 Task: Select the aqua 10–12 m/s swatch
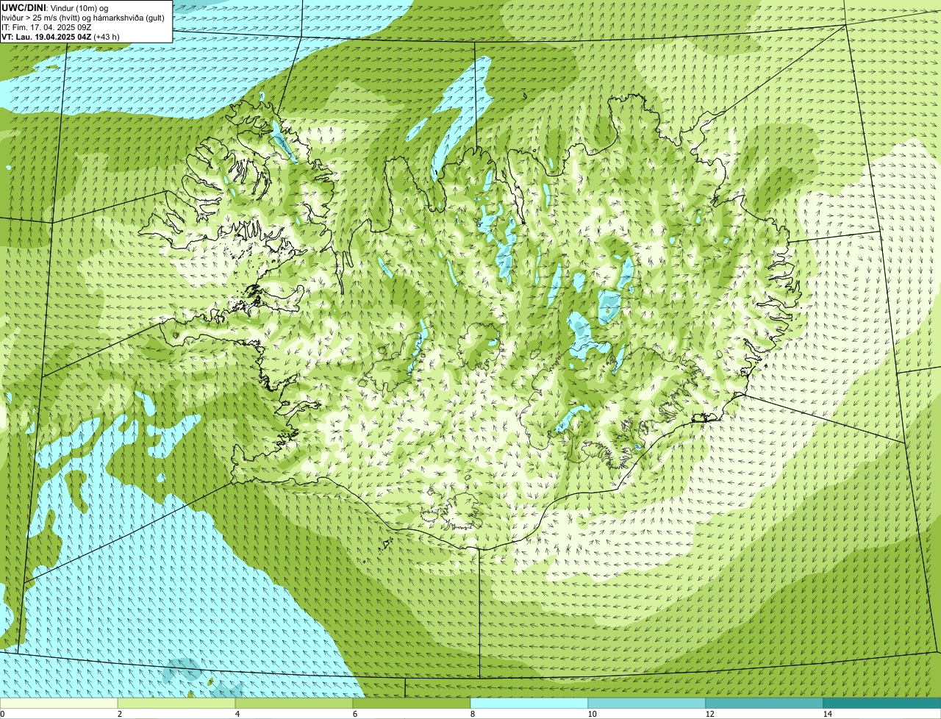tap(647, 703)
